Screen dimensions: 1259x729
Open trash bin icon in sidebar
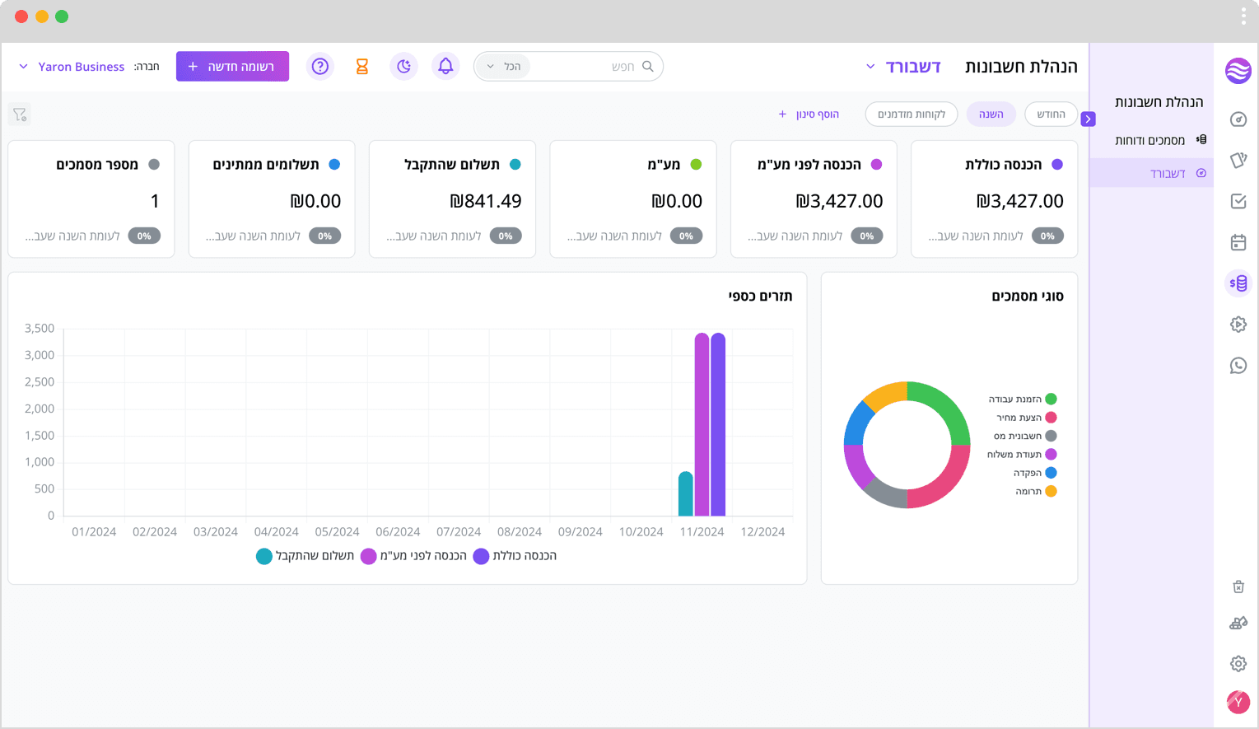point(1238,586)
